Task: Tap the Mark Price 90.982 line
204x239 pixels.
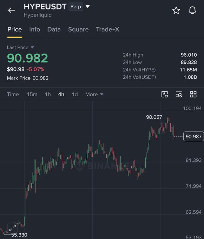Action: tap(28, 78)
